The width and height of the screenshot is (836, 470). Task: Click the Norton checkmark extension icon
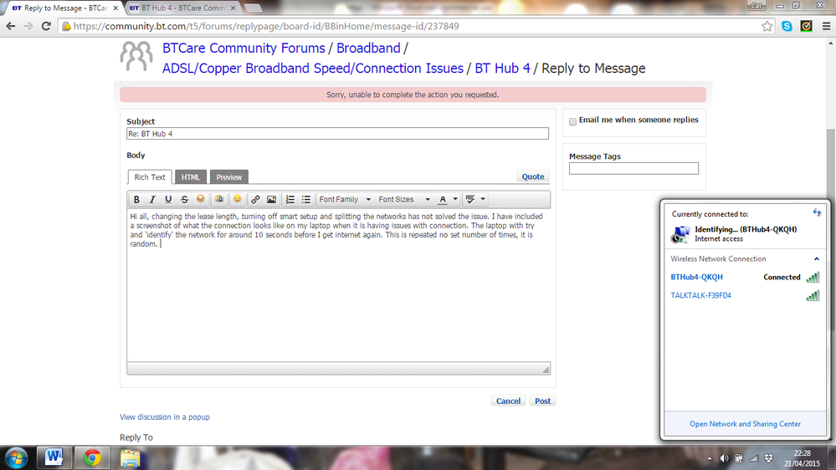[806, 26]
